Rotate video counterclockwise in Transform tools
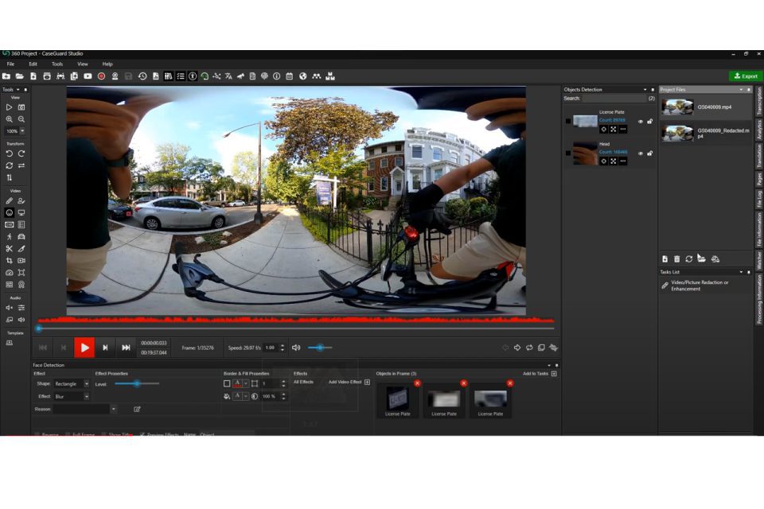The width and height of the screenshot is (764, 509). click(x=10, y=153)
